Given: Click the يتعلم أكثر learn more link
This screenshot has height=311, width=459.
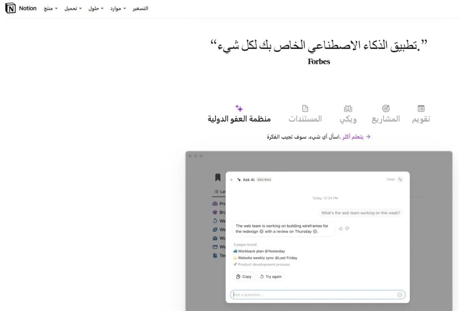Looking at the screenshot, I should coord(356,137).
